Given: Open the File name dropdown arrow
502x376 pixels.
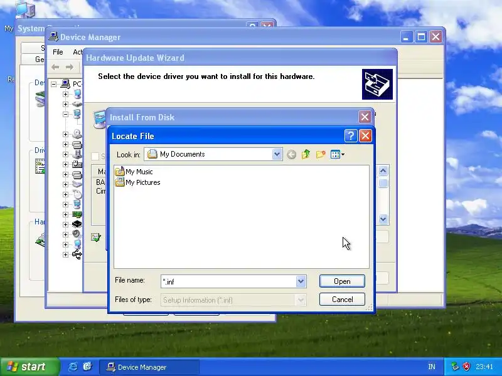Looking at the screenshot, I should (301, 281).
